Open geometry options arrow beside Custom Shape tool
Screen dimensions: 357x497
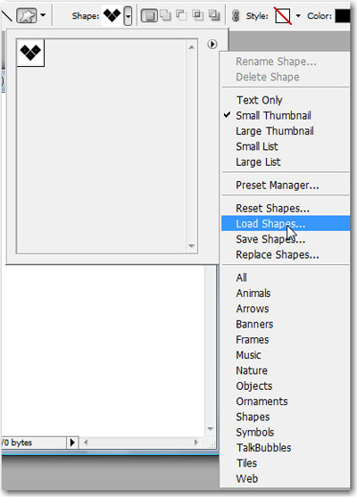point(43,15)
